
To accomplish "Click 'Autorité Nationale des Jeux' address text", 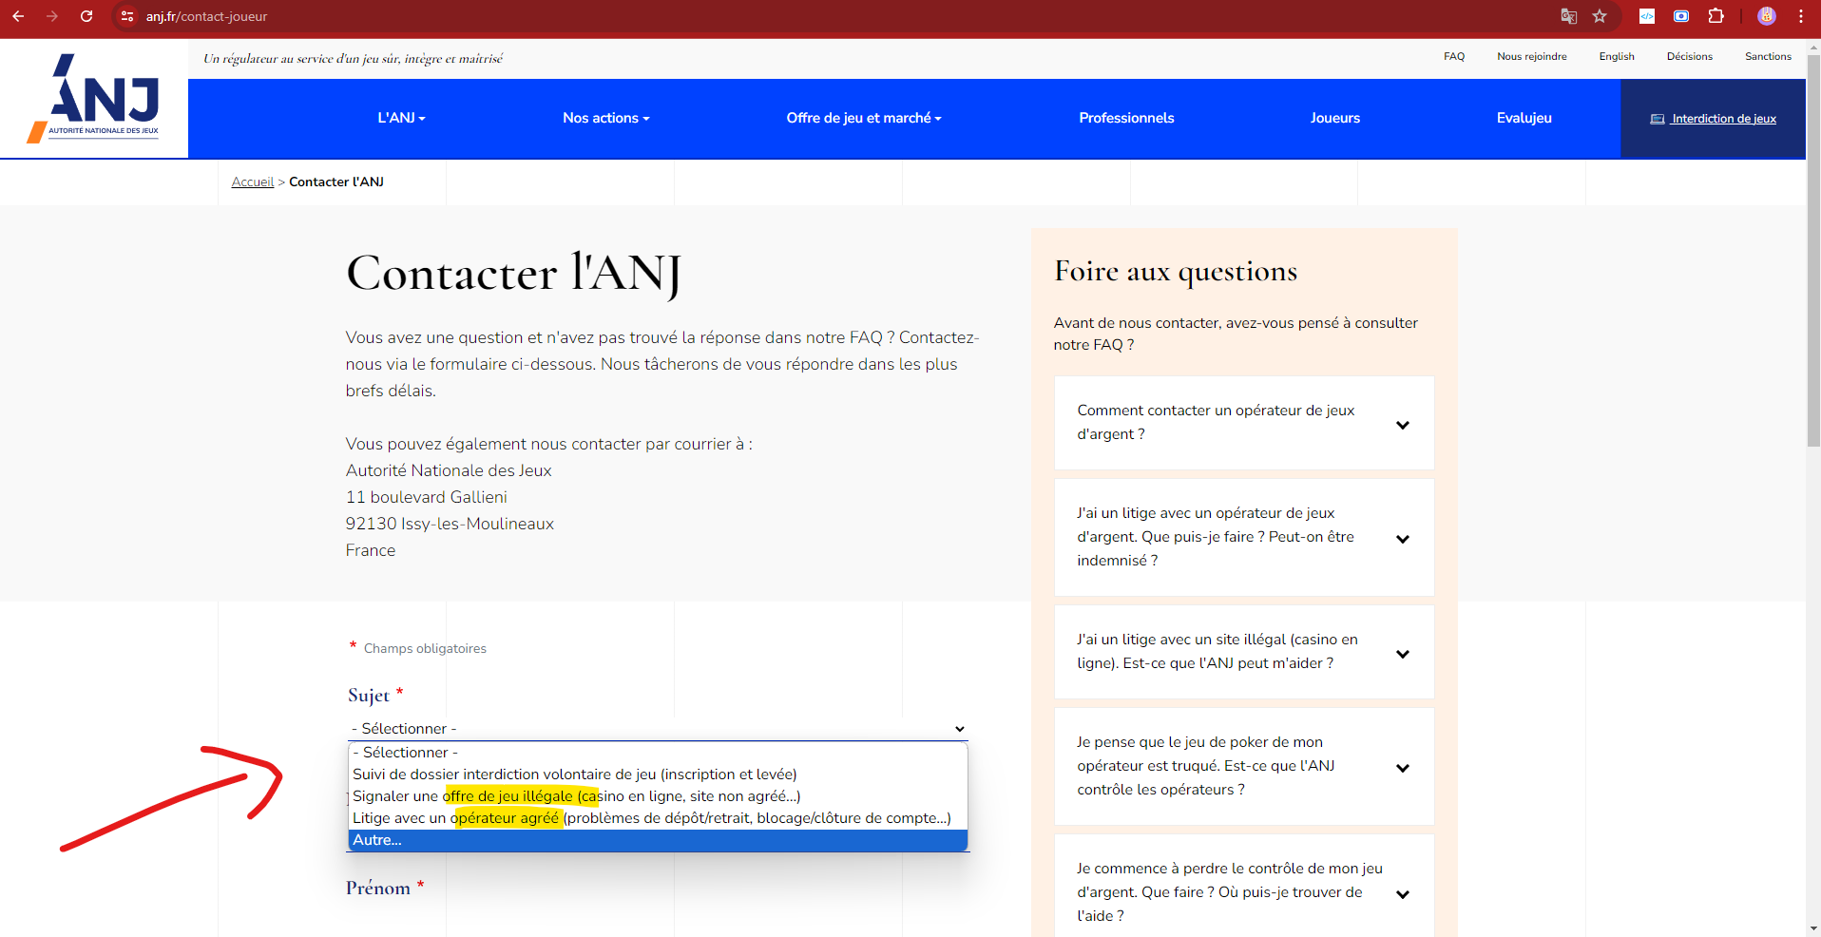I will tap(449, 470).
